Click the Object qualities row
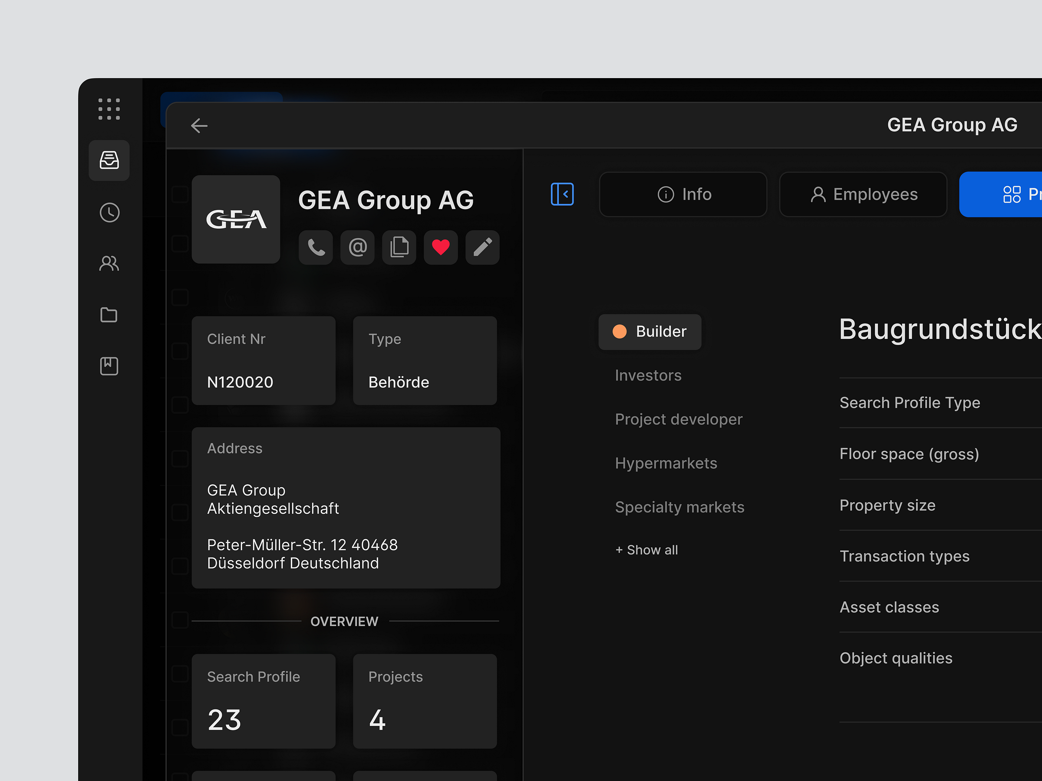This screenshot has height=781, width=1042. click(940, 658)
